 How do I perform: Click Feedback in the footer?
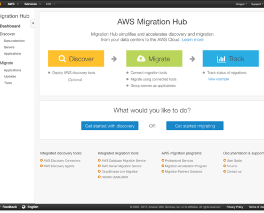[x=10, y=207]
